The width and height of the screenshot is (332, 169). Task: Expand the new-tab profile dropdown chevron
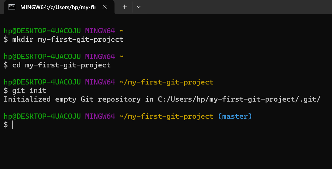138,7
